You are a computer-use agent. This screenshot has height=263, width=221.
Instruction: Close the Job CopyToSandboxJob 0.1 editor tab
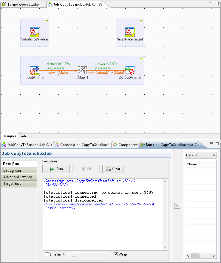pyautogui.click(x=101, y=4)
